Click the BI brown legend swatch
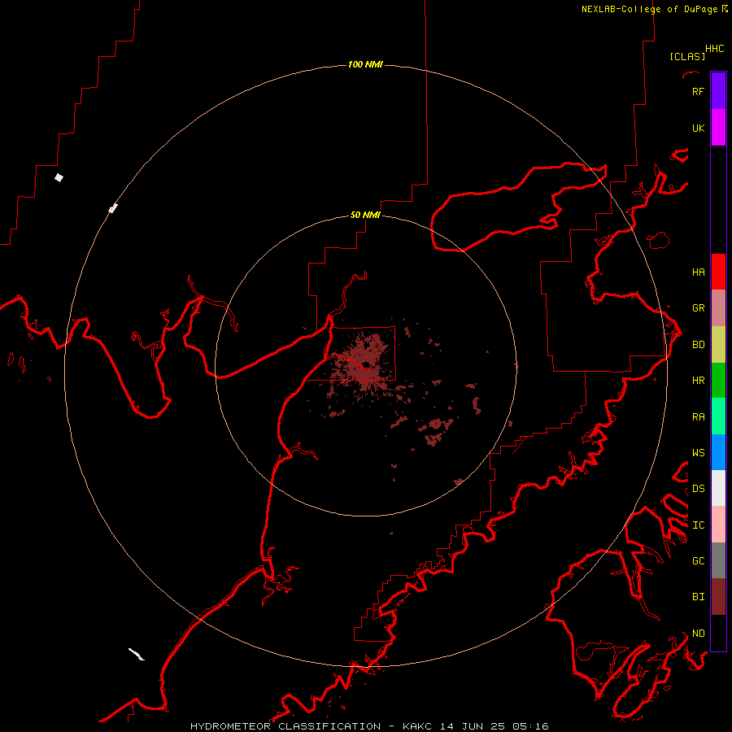This screenshot has width=732, height=732. click(718, 597)
